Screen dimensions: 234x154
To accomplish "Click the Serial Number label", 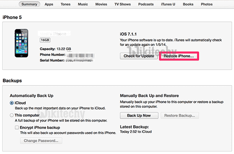I will coord(52,61).
